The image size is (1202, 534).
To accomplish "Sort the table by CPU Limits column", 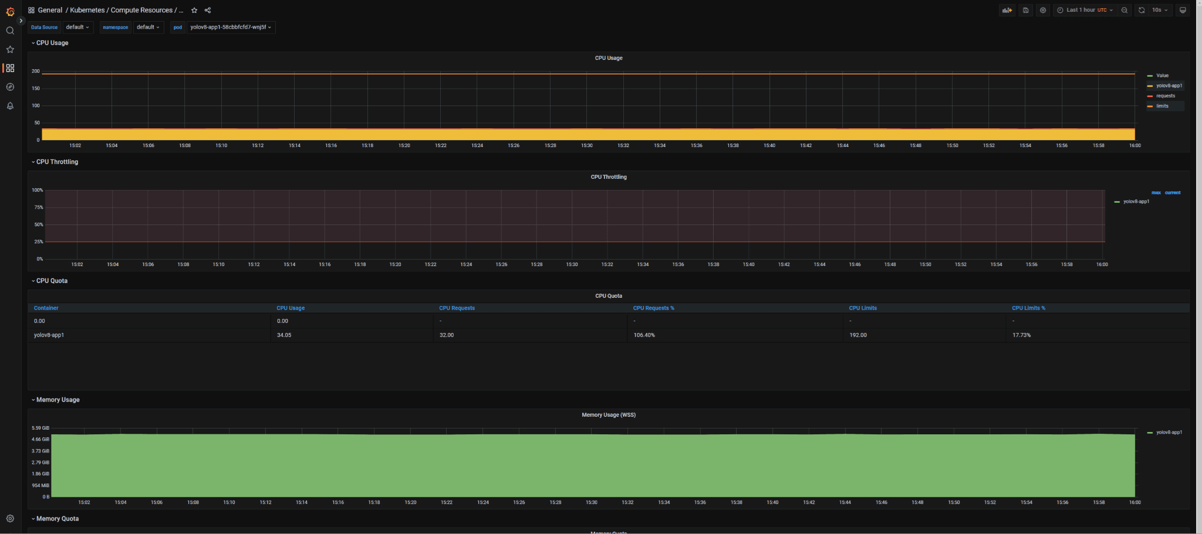I will coord(863,308).
